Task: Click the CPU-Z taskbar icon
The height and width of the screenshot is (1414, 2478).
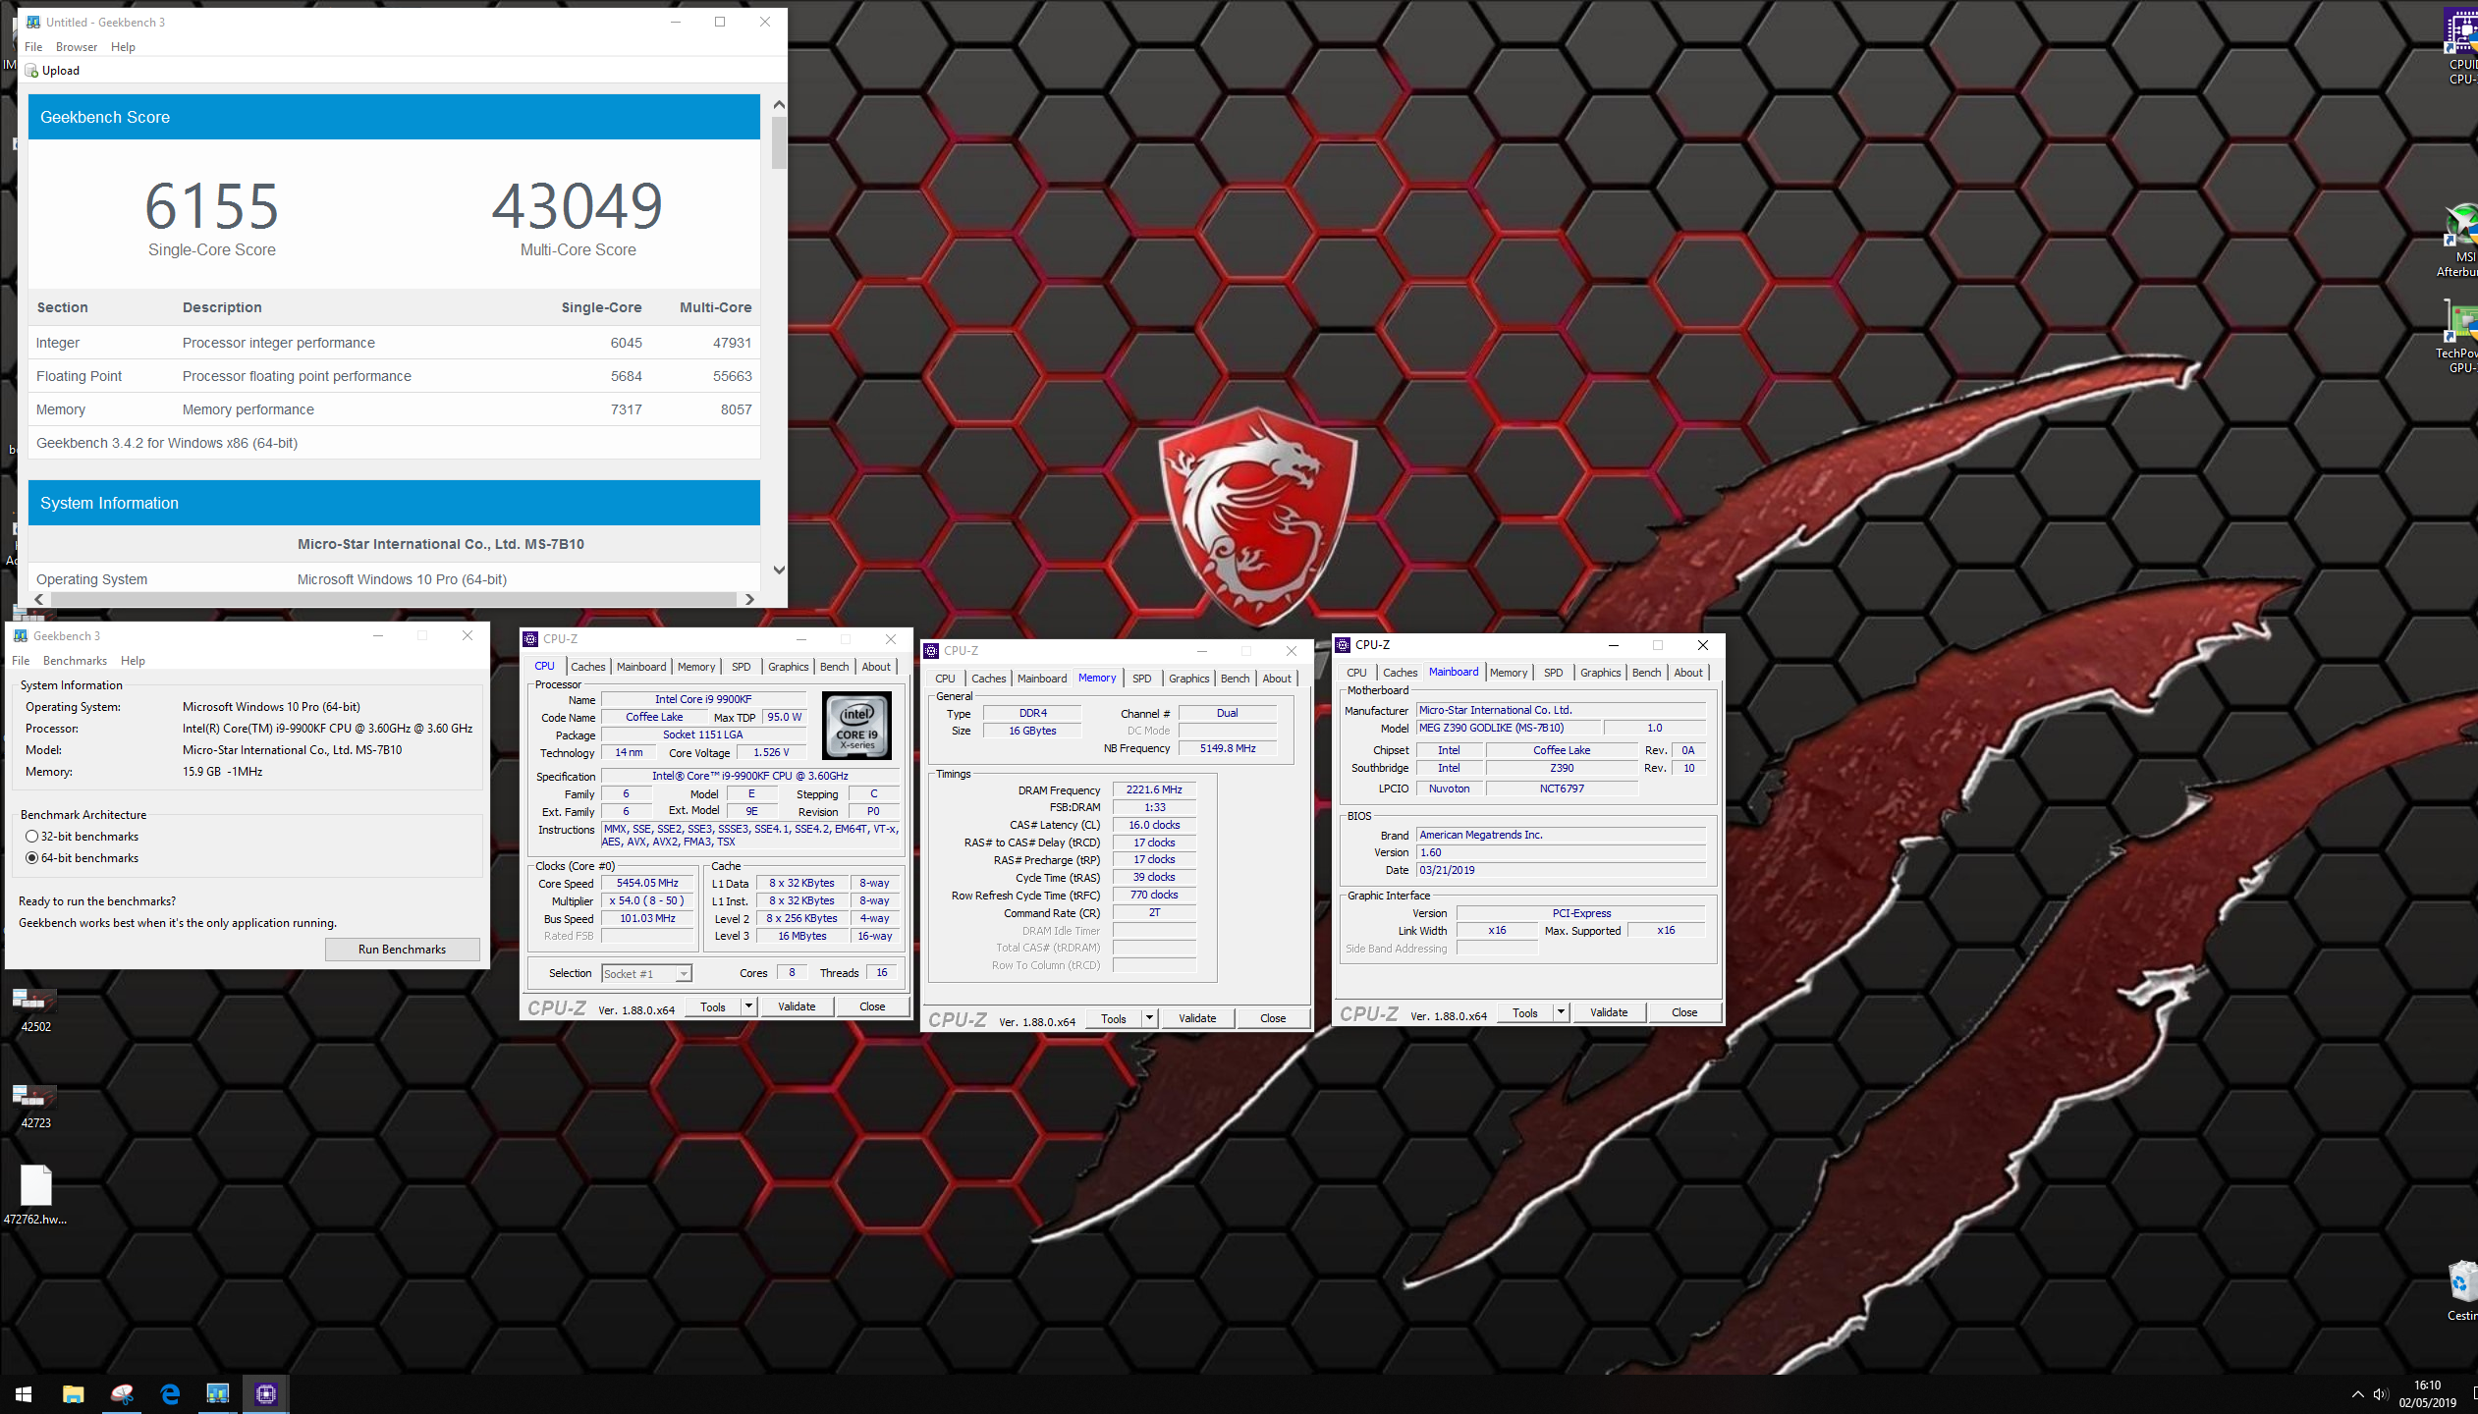Action: [x=265, y=1393]
